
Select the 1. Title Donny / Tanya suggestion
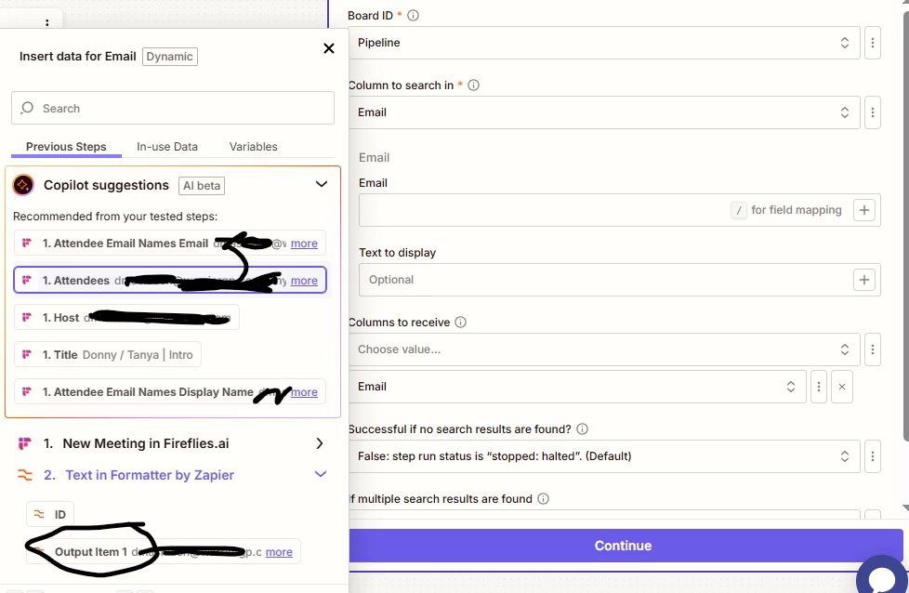tap(108, 354)
